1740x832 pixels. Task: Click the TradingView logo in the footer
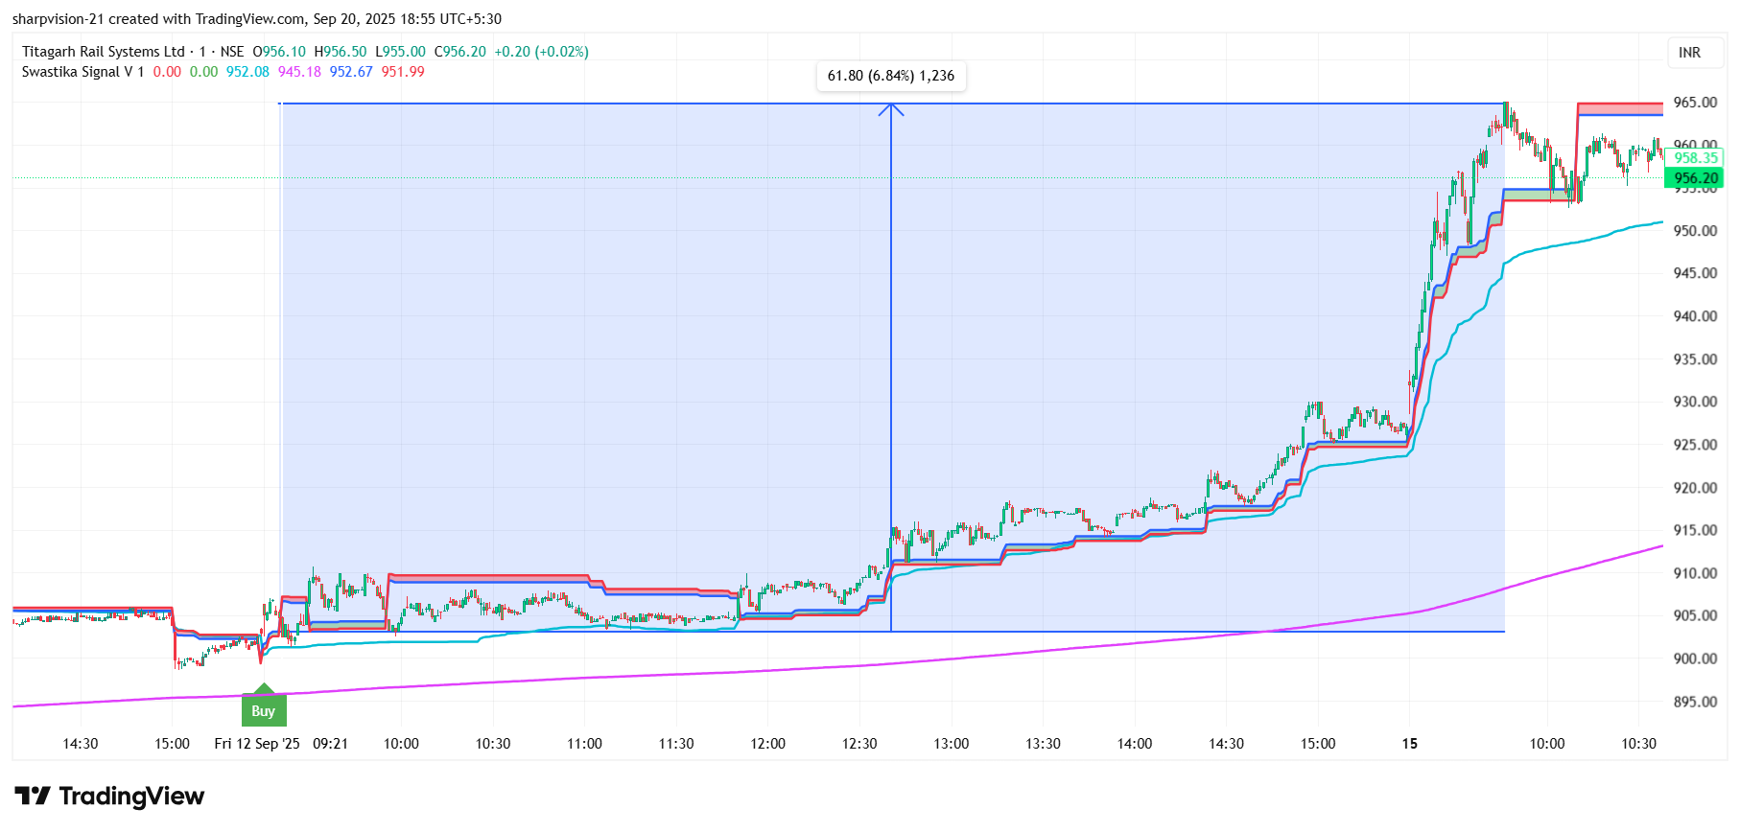tap(109, 797)
